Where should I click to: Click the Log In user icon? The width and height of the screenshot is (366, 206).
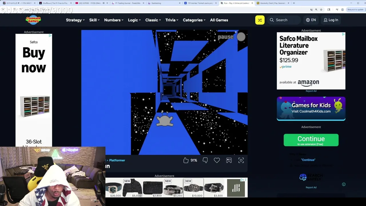point(325,20)
